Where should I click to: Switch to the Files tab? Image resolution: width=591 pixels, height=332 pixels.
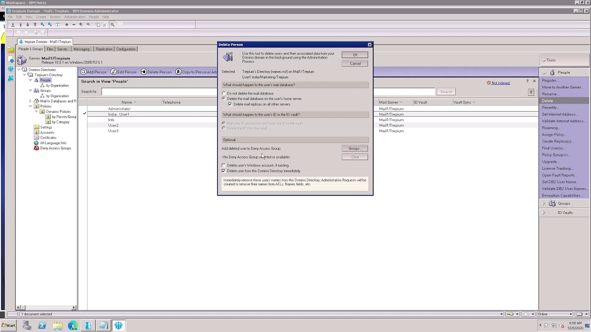click(50, 49)
